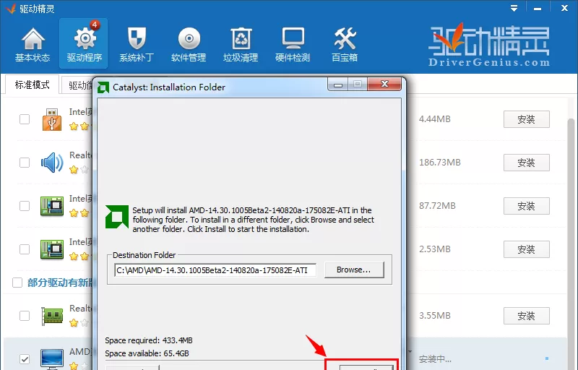Viewport: 578px width, 370px height.
Task: Install the 4.44MB Intel driver
Action: tap(527, 119)
